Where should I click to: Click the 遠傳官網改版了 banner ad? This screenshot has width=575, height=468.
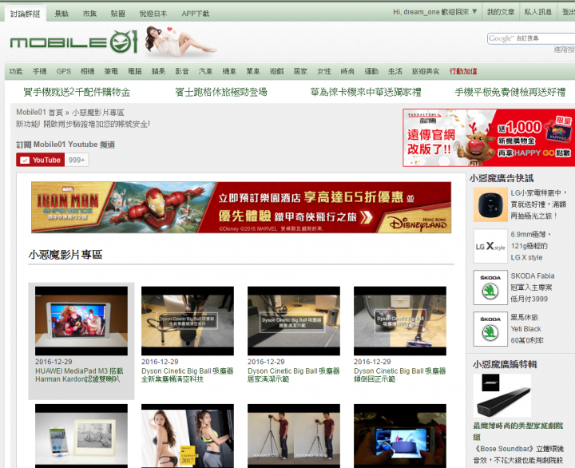[x=489, y=137]
